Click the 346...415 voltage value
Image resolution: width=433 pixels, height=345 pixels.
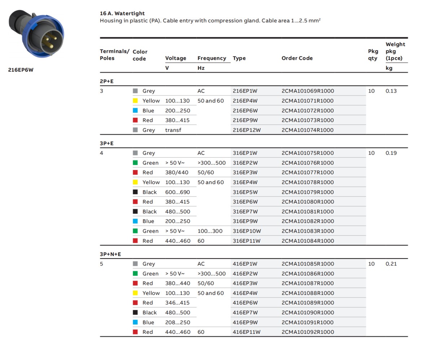tap(178, 303)
